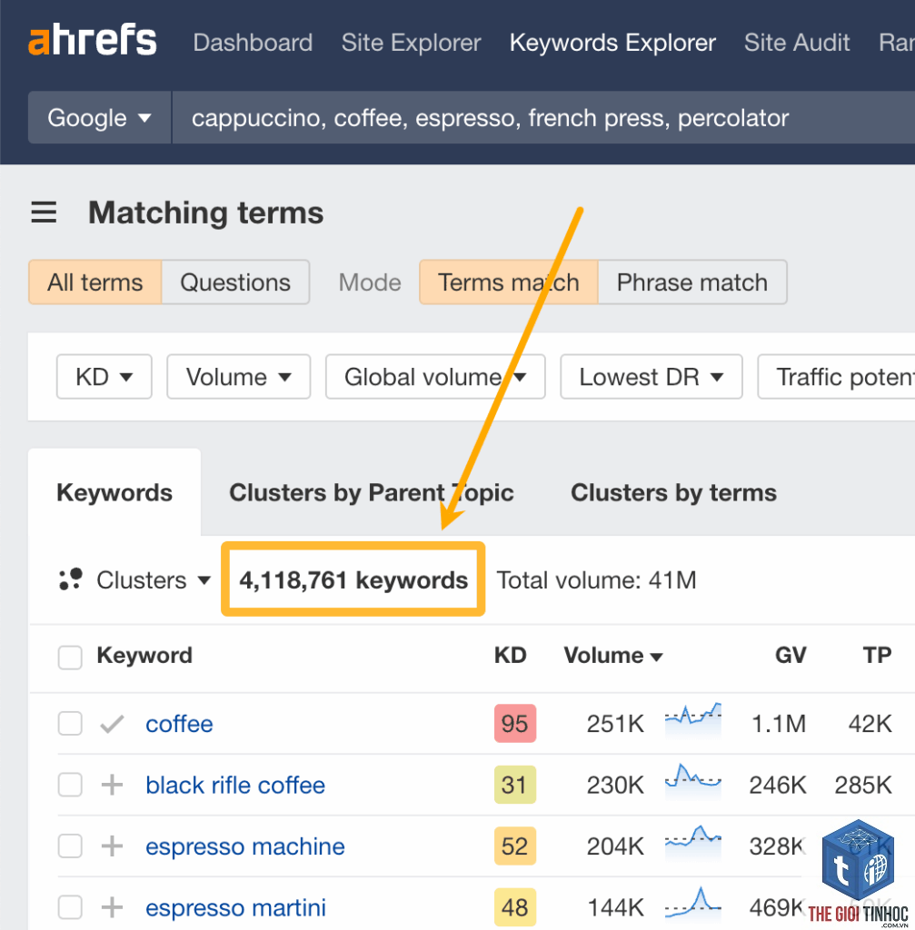
Task: Switch to Clusters by terms tab
Action: 673,492
